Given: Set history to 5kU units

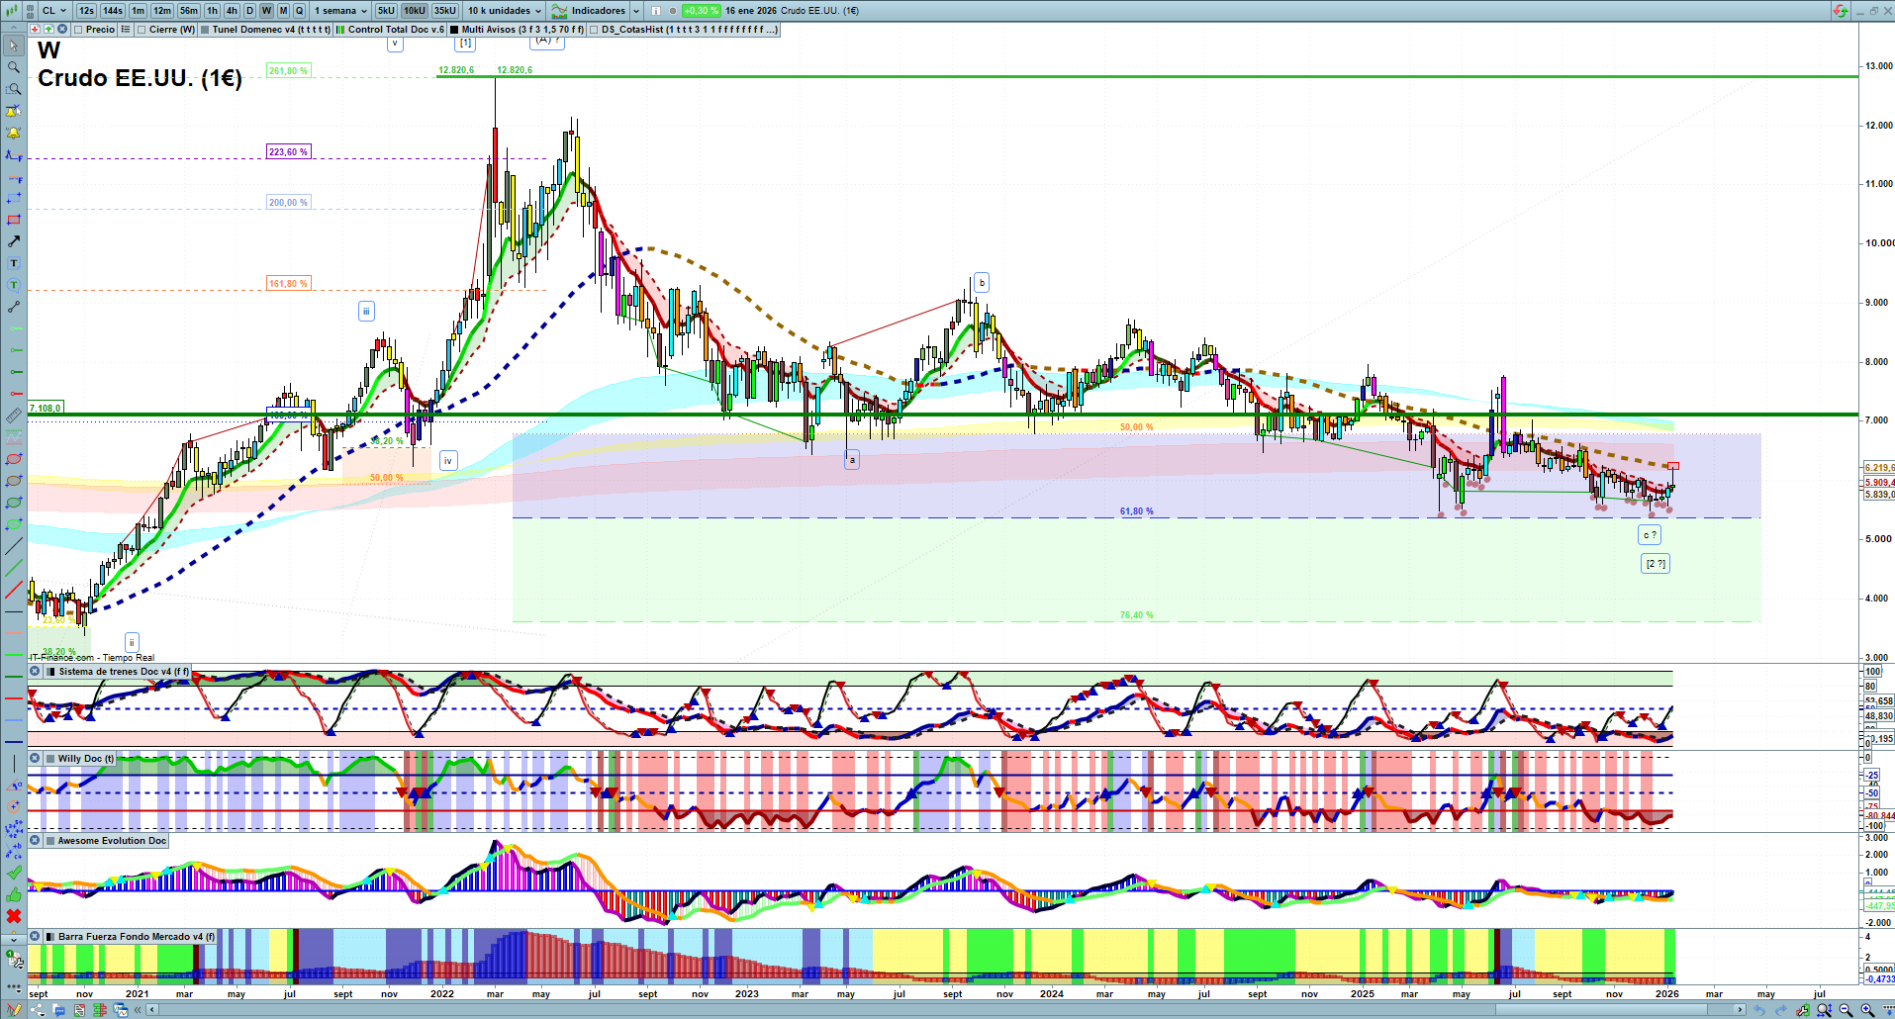Looking at the screenshot, I should [386, 11].
